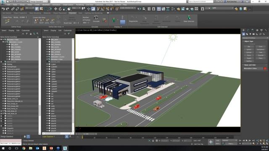Image resolution: width=269 pixels, height=151 pixels.
Task: Toggle visibility of Parking in Scene Explorer
Action: tap(3, 64)
